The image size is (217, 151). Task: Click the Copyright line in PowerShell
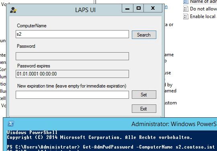(x=100, y=137)
